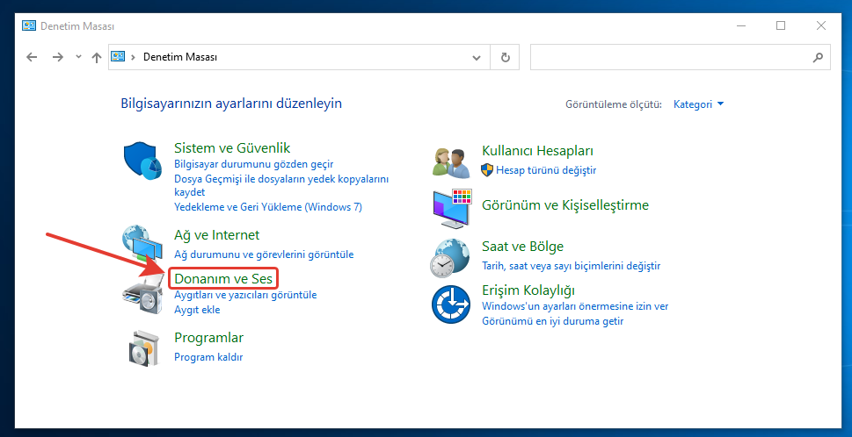
Task: Refresh the Control Panel address bar
Action: click(505, 57)
